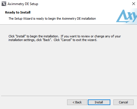Viewport: 137px width, 109px height.
Task: Click the quoted word "Back" in instructions
Action: pos(47,40)
